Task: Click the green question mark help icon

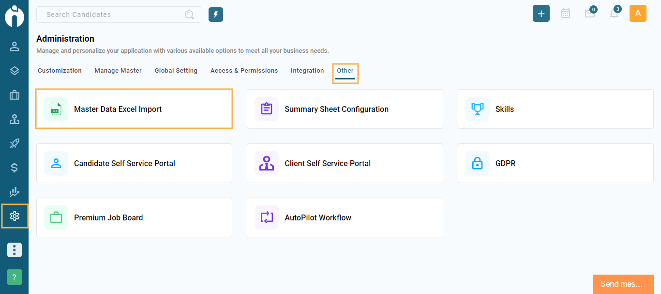Action: pos(15,277)
